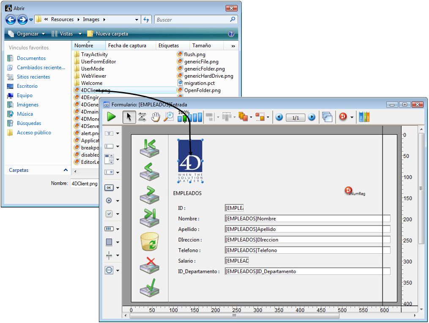Click the red X cancel record button
Viewport: 429px width, 323px height.
point(149,265)
